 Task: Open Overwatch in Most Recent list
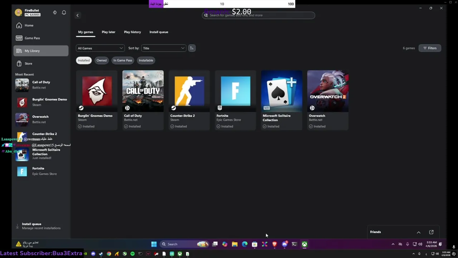pos(41,119)
